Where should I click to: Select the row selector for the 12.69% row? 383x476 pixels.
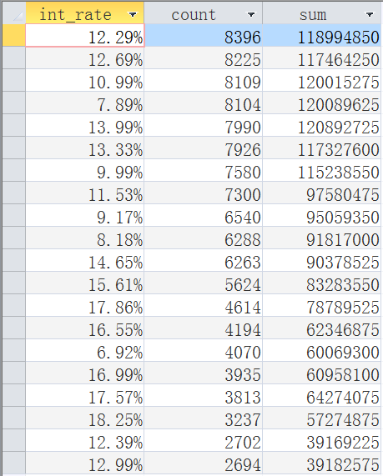[x=14, y=58]
